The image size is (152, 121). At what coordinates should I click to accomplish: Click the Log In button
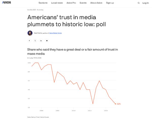(146, 3)
